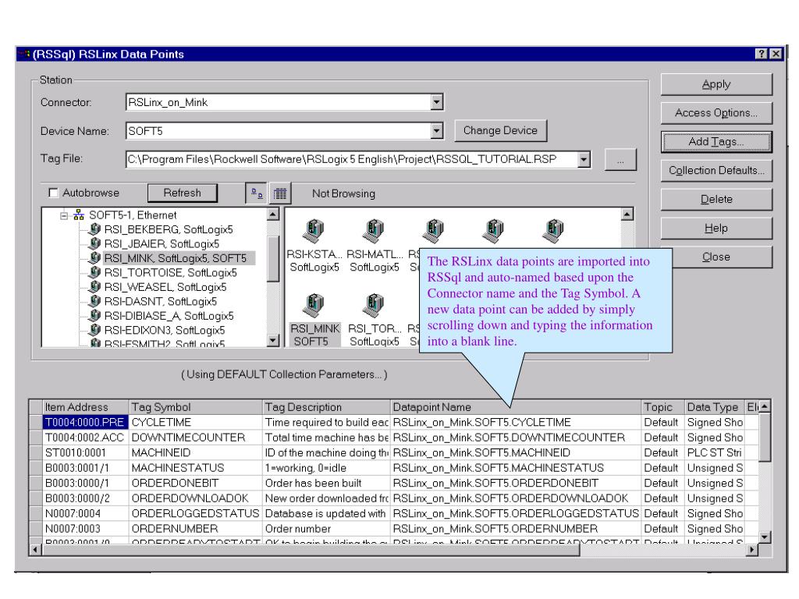Click the Apply button
This screenshot has width=799, height=599.
pos(716,84)
